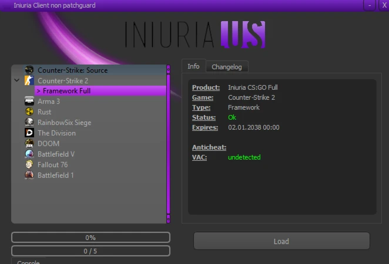Viewport: 389px width, 264px height.
Task: Open the Console tab at the bottom
Action: pyautogui.click(x=28, y=261)
